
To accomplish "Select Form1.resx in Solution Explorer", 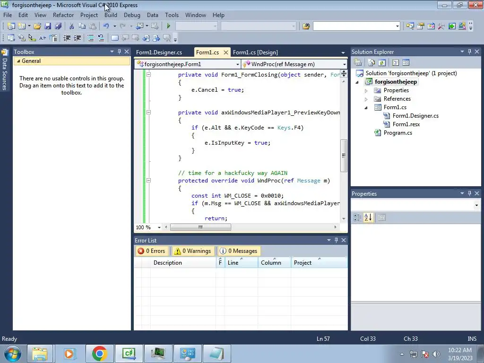I will tap(406, 124).
